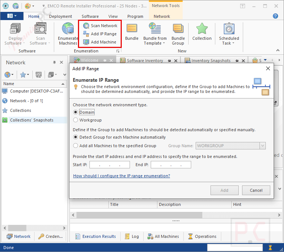This screenshot has height=252, width=284.
Task: Collapse the ribbon with the up chevron
Action: click(278, 51)
